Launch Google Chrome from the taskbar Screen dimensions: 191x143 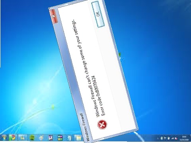pos(13,138)
